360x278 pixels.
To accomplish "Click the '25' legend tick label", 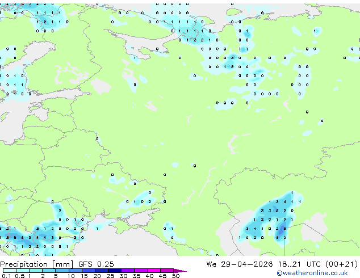I will coord(110,276).
